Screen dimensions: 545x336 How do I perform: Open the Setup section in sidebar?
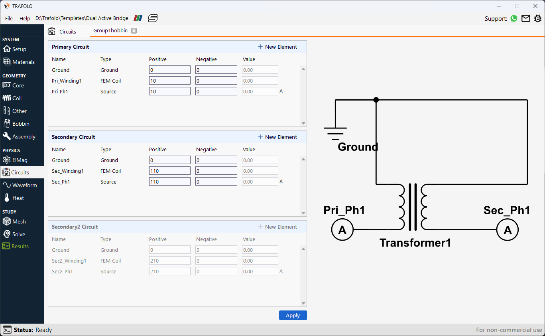tap(18, 49)
